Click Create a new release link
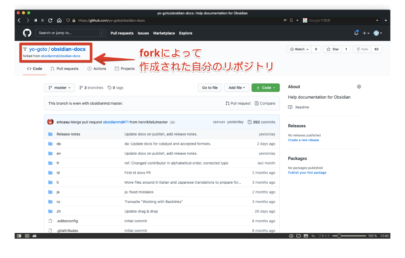 303,140
